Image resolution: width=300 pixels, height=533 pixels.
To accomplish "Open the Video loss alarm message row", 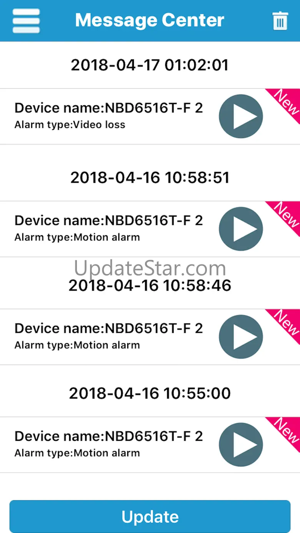I will click(150, 116).
